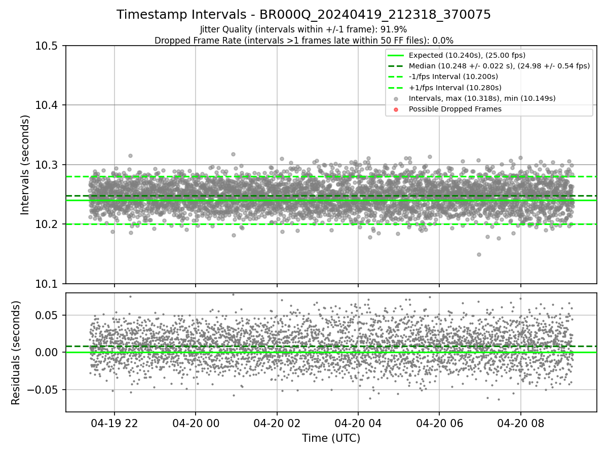Select legend entry '-1/fps Interval (10.200s)'
608x456 pixels.
453,77
